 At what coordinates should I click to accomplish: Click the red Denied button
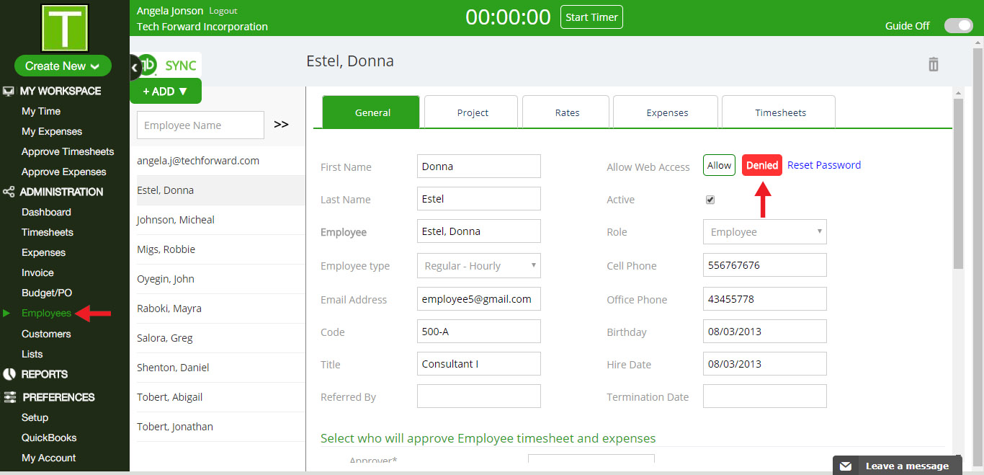coord(762,165)
